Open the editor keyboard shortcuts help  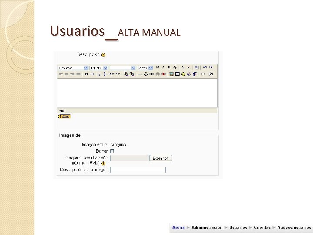(64, 117)
